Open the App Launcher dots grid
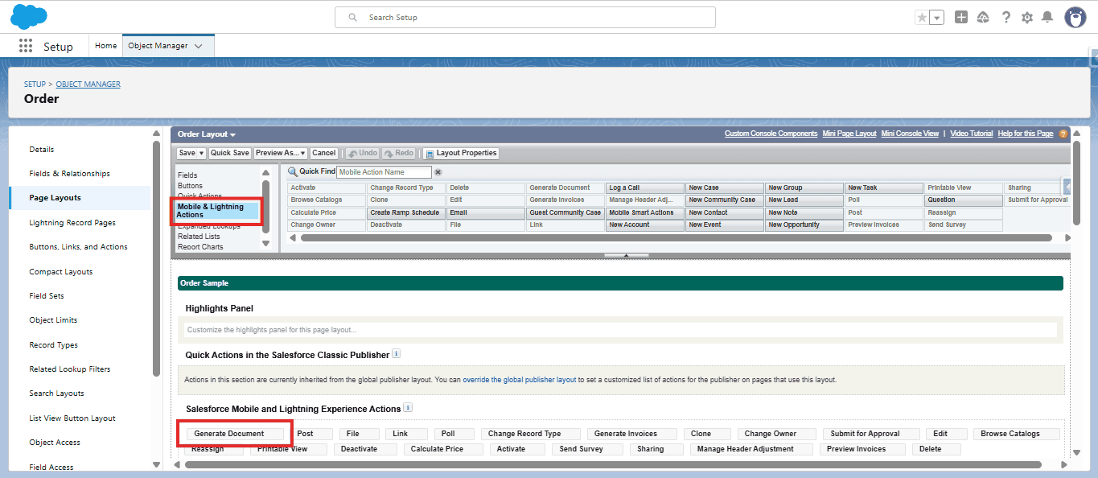The image size is (1098, 478). coord(26,46)
